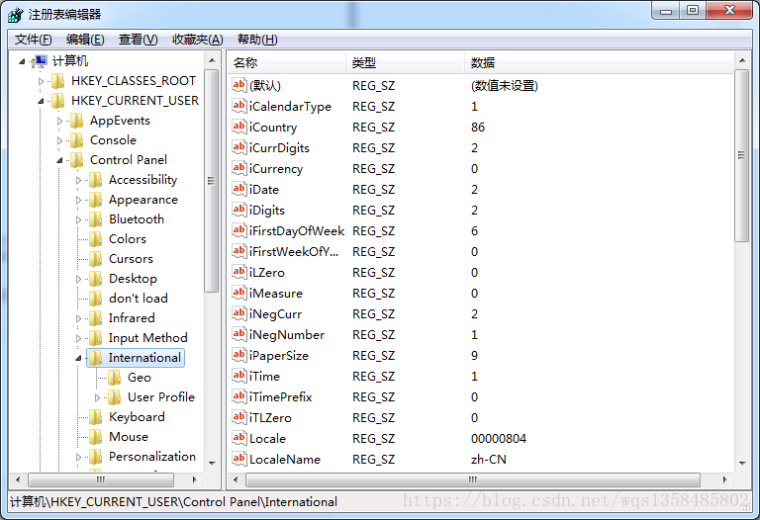Select the Infrared tree key
Image resolution: width=760 pixels, height=520 pixels.
[132, 318]
